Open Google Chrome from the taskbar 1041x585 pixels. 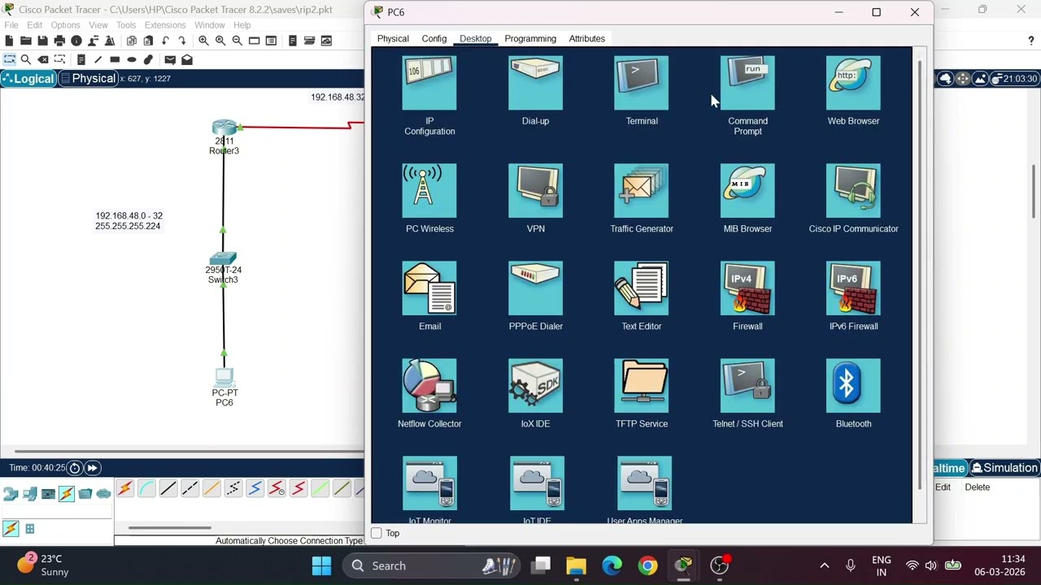(x=647, y=565)
